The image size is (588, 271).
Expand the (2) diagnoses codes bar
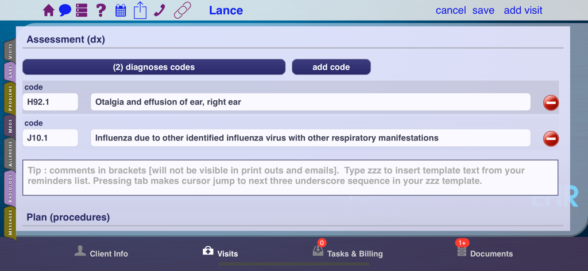coord(154,67)
